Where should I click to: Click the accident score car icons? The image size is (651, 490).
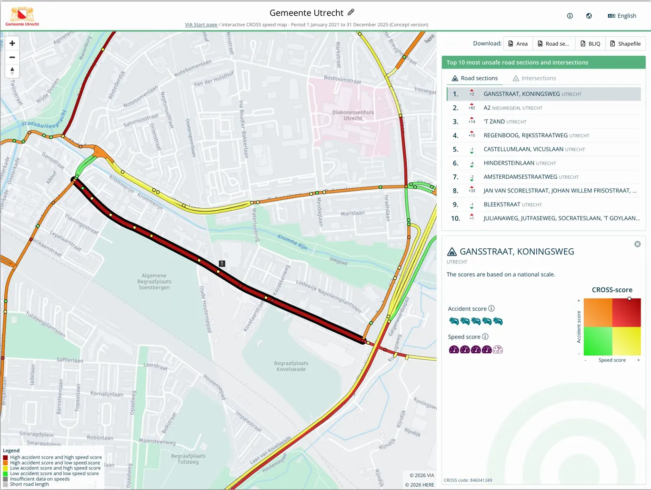476,321
